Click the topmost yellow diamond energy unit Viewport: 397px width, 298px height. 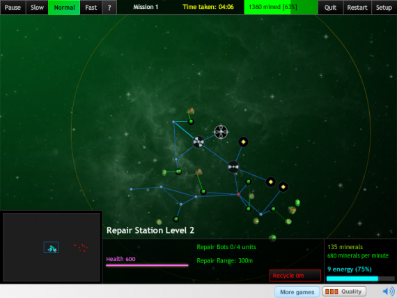243,142
